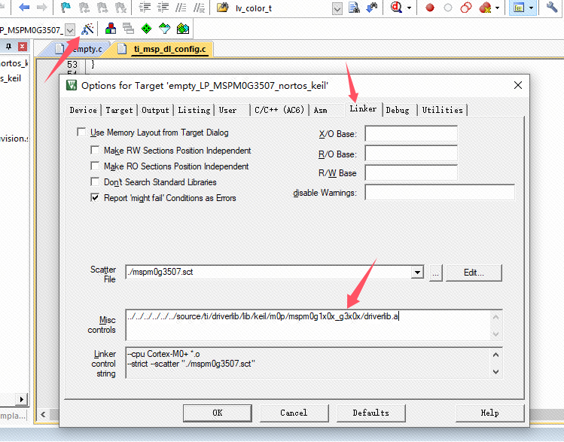Viewport: 564px width, 442px height.
Task: Enable Use Memory Layout from Target Dialog
Action: (81, 133)
